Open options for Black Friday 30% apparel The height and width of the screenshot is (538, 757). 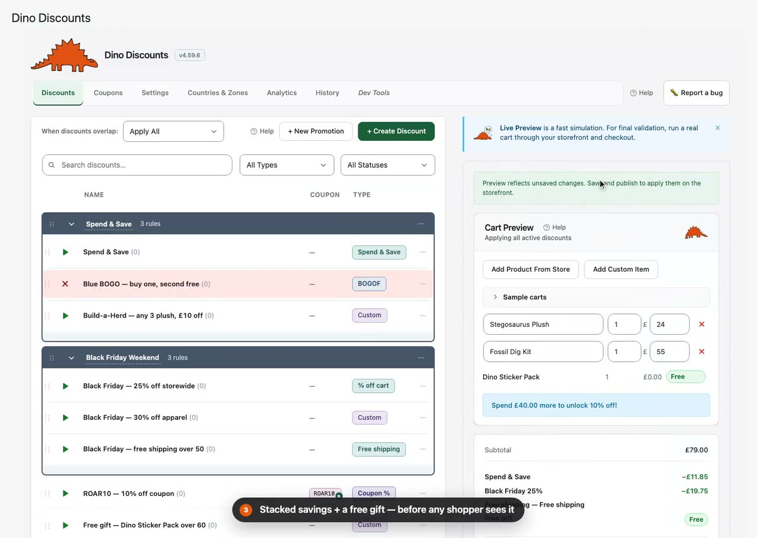pos(423,418)
